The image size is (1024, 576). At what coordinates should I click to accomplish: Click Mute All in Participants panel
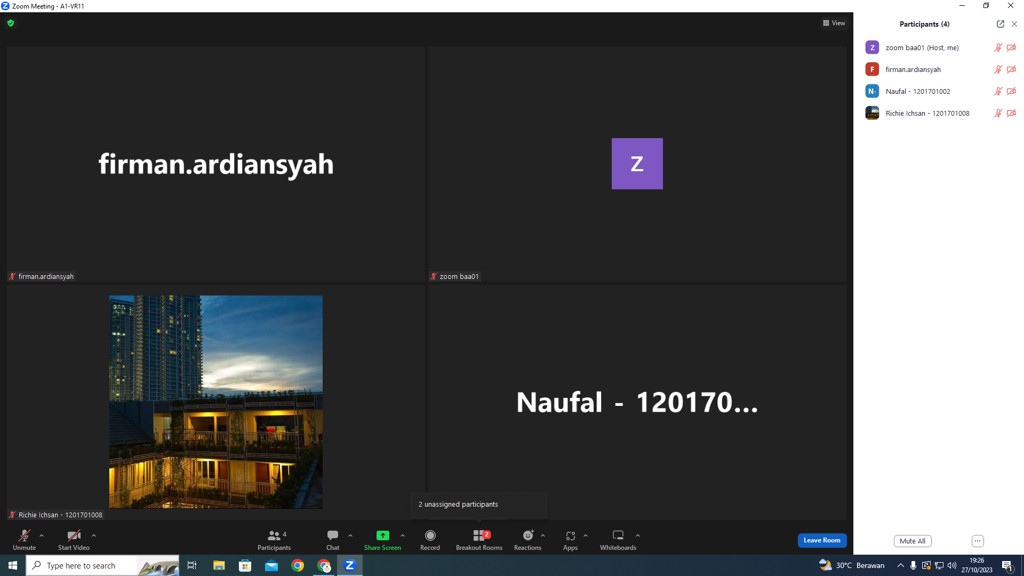[913, 541]
